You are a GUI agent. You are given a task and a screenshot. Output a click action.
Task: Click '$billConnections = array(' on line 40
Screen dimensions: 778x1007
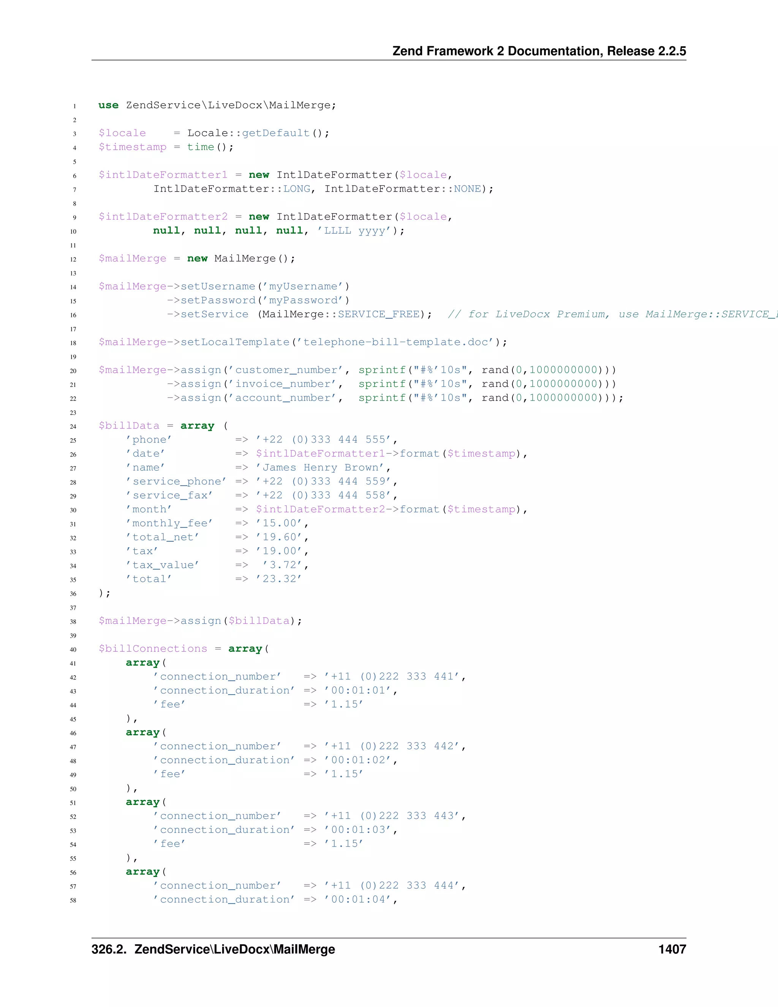click(183, 649)
